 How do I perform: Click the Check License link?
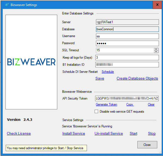click(x=19, y=133)
